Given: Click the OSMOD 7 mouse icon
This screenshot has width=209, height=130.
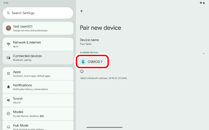Looking at the screenshot, I should pos(83,62).
